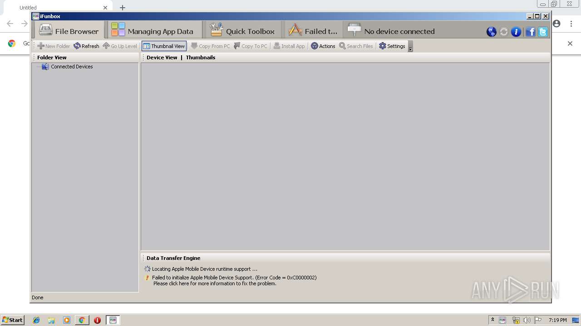Open Internet Explorer from taskbar
581x326 pixels.
tap(36, 320)
